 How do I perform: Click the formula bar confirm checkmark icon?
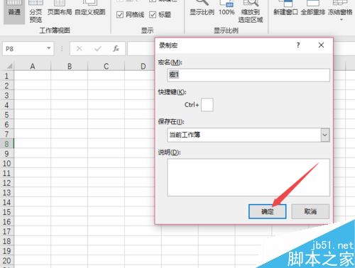[97, 49]
